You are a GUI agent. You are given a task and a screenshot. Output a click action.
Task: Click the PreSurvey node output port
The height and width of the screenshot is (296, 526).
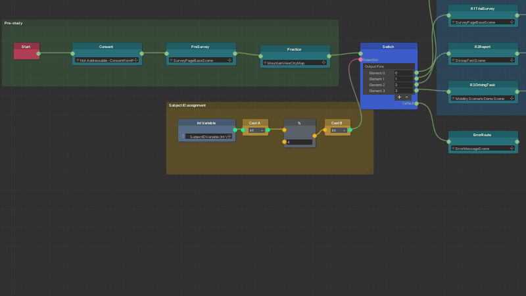(x=235, y=53)
